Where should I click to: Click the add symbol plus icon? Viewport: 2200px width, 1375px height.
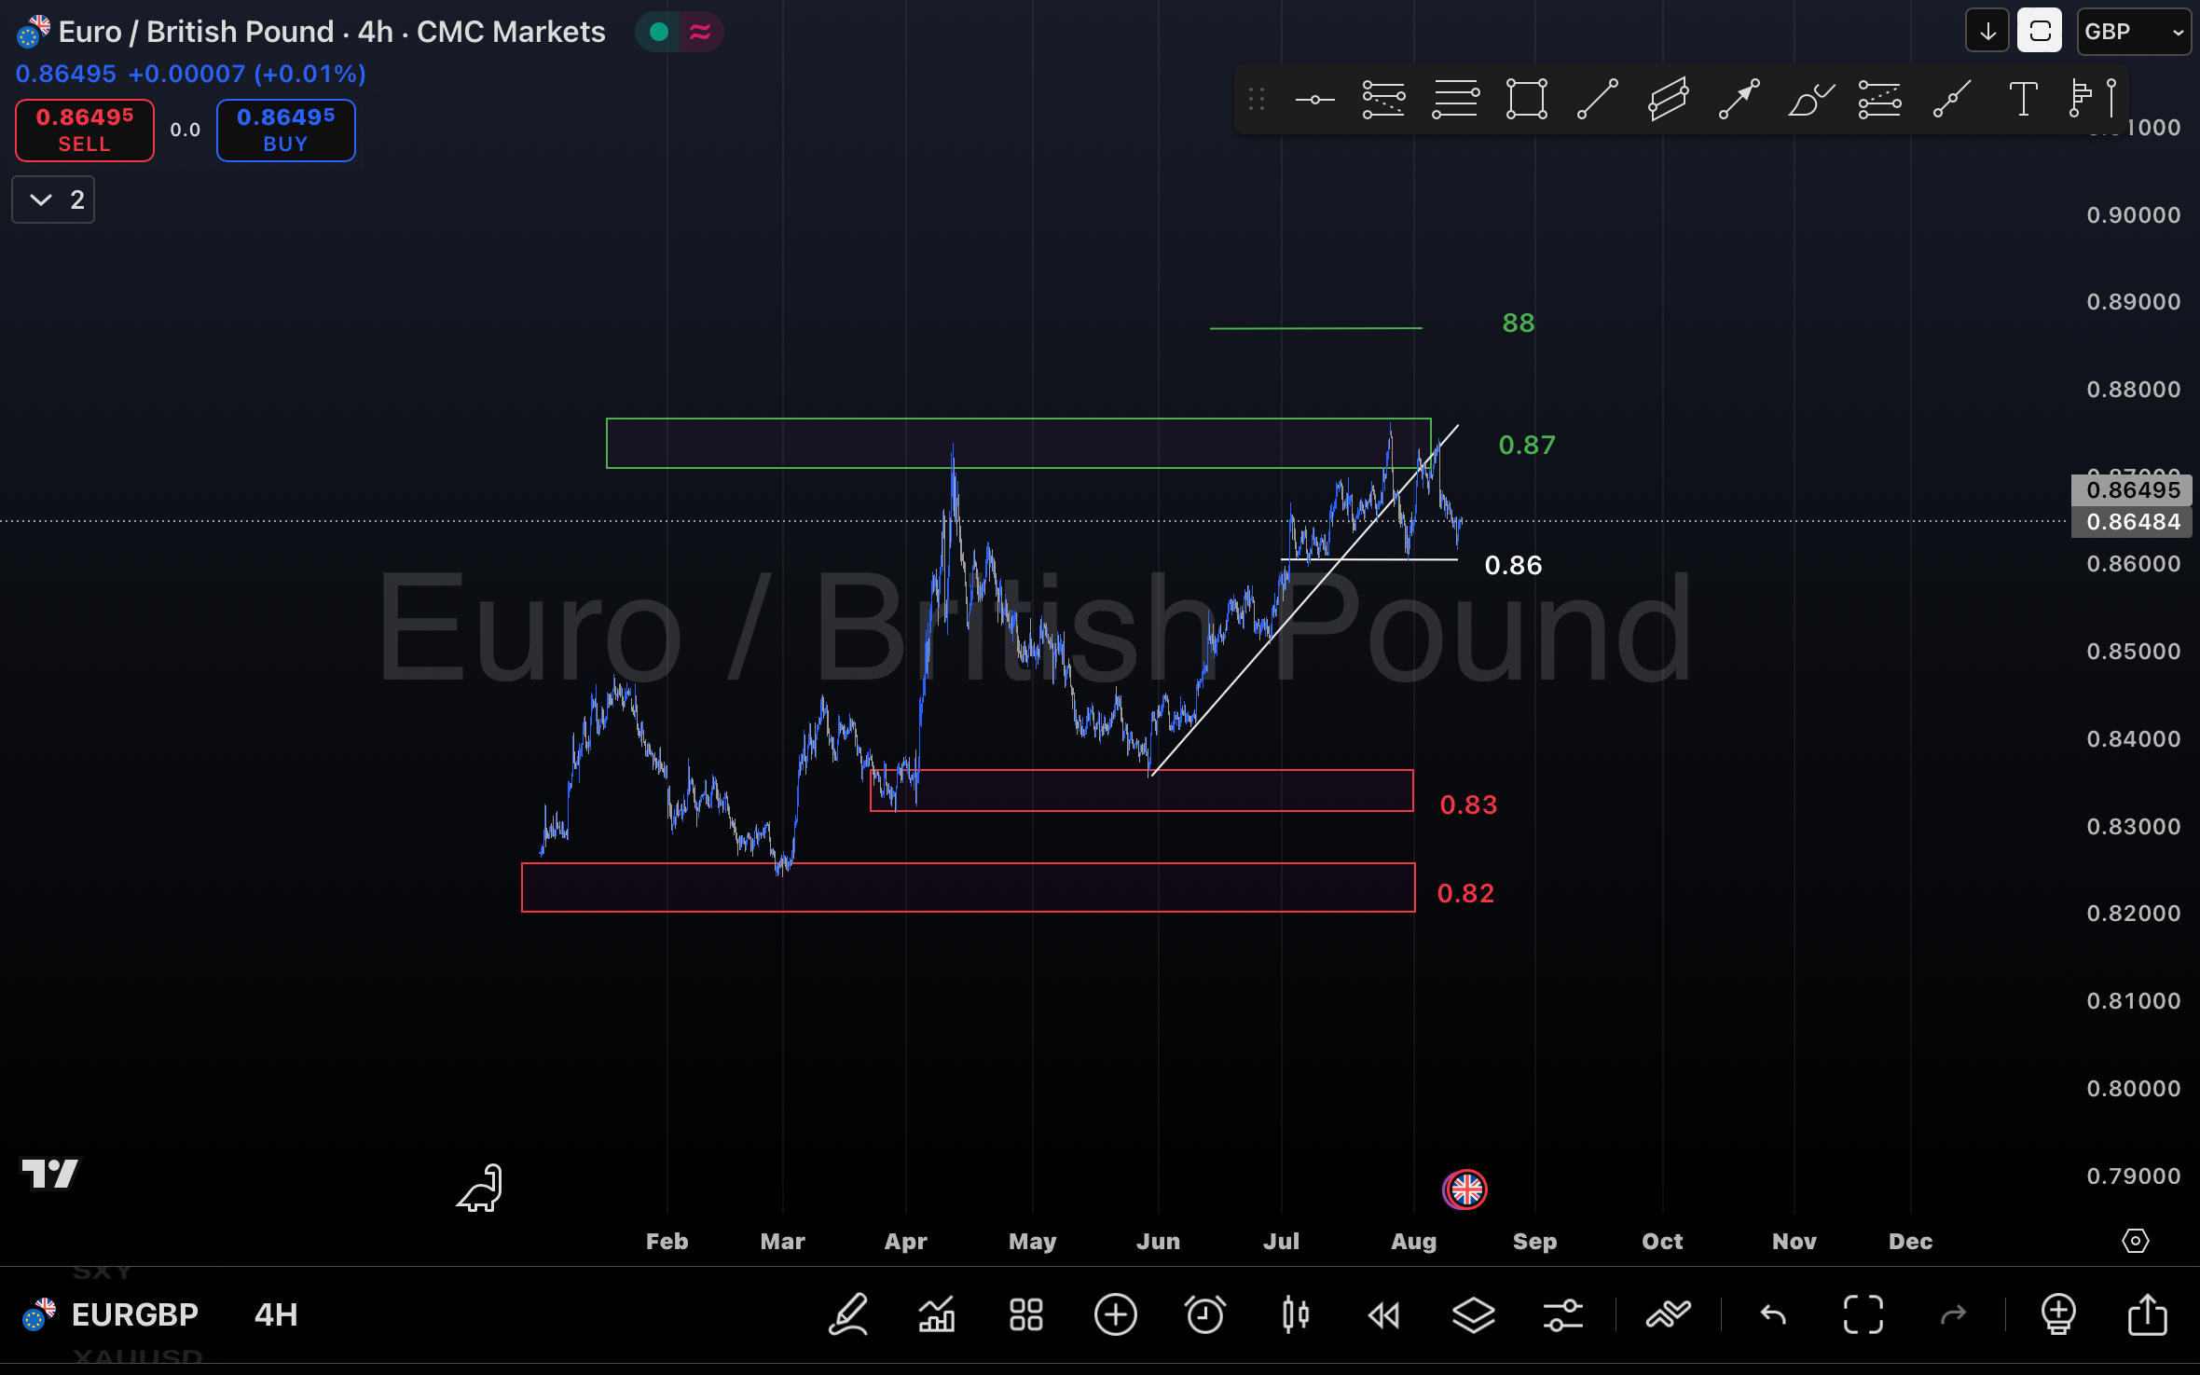tap(1116, 1315)
